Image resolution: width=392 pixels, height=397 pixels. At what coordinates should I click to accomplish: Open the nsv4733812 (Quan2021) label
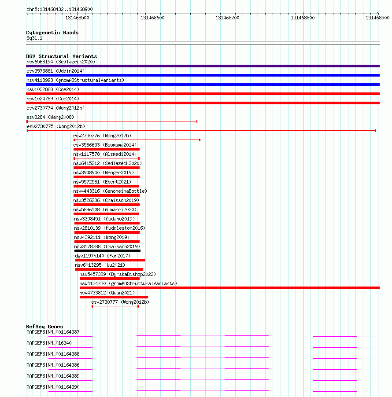coord(107,293)
